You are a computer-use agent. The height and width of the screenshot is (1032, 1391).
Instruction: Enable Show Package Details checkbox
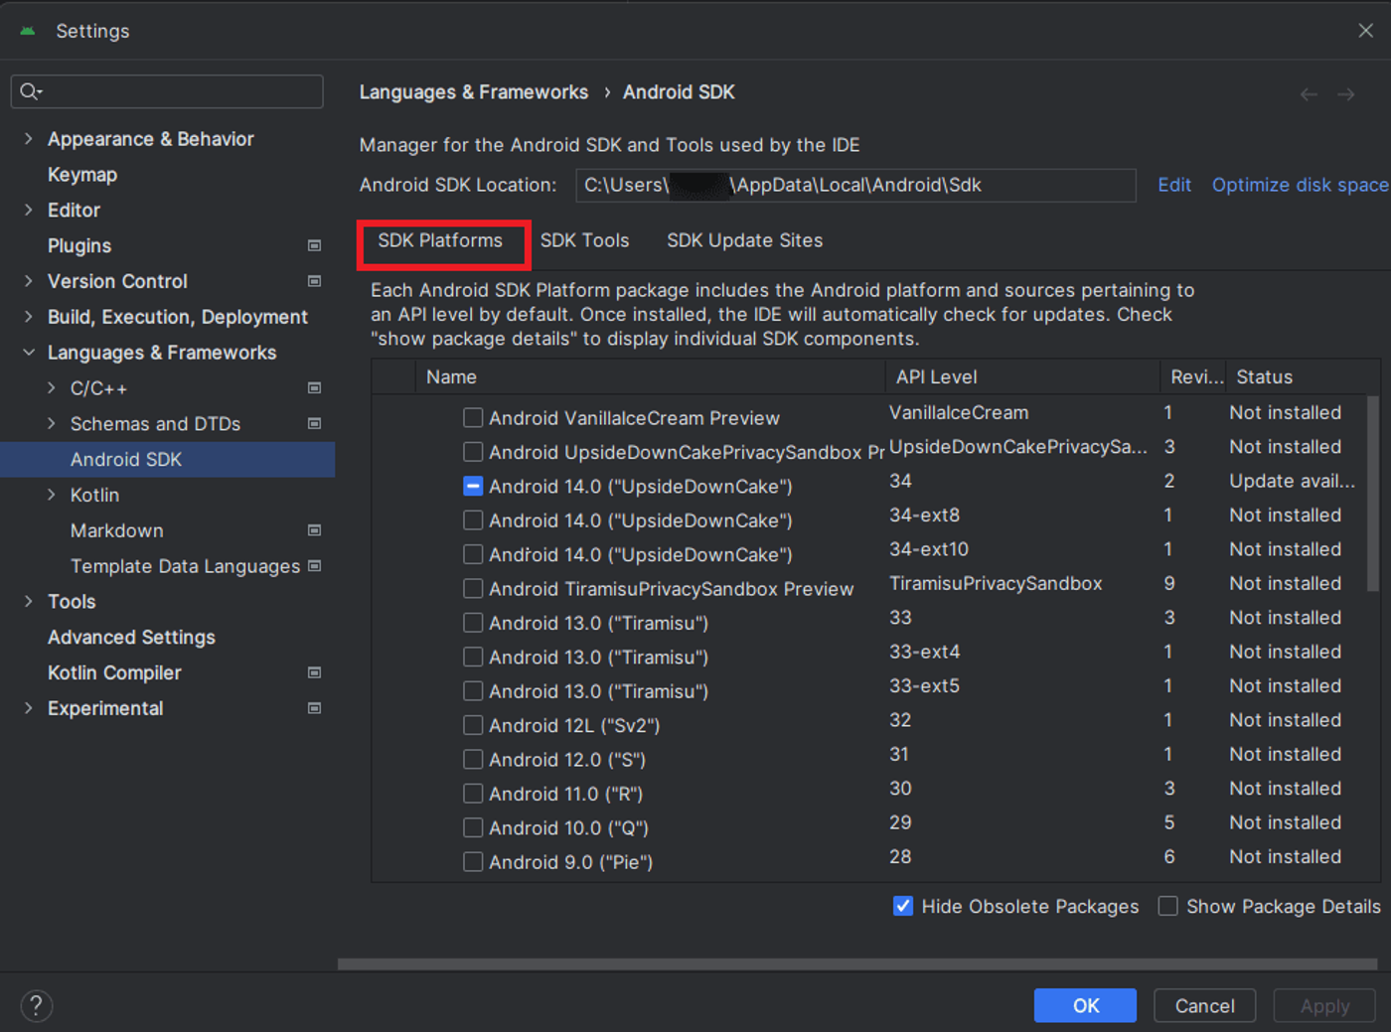(x=1168, y=906)
